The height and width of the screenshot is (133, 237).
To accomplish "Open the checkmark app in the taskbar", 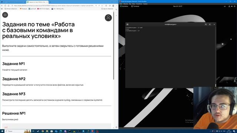I will [x=38, y=131].
